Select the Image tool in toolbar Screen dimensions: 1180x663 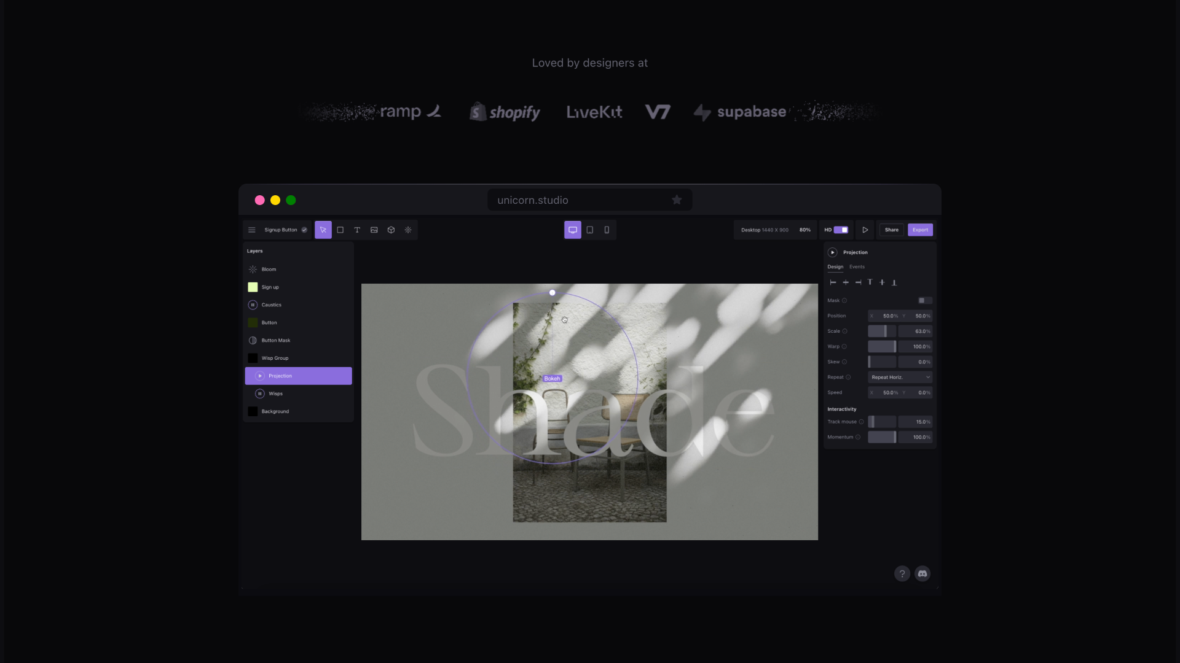(x=374, y=230)
